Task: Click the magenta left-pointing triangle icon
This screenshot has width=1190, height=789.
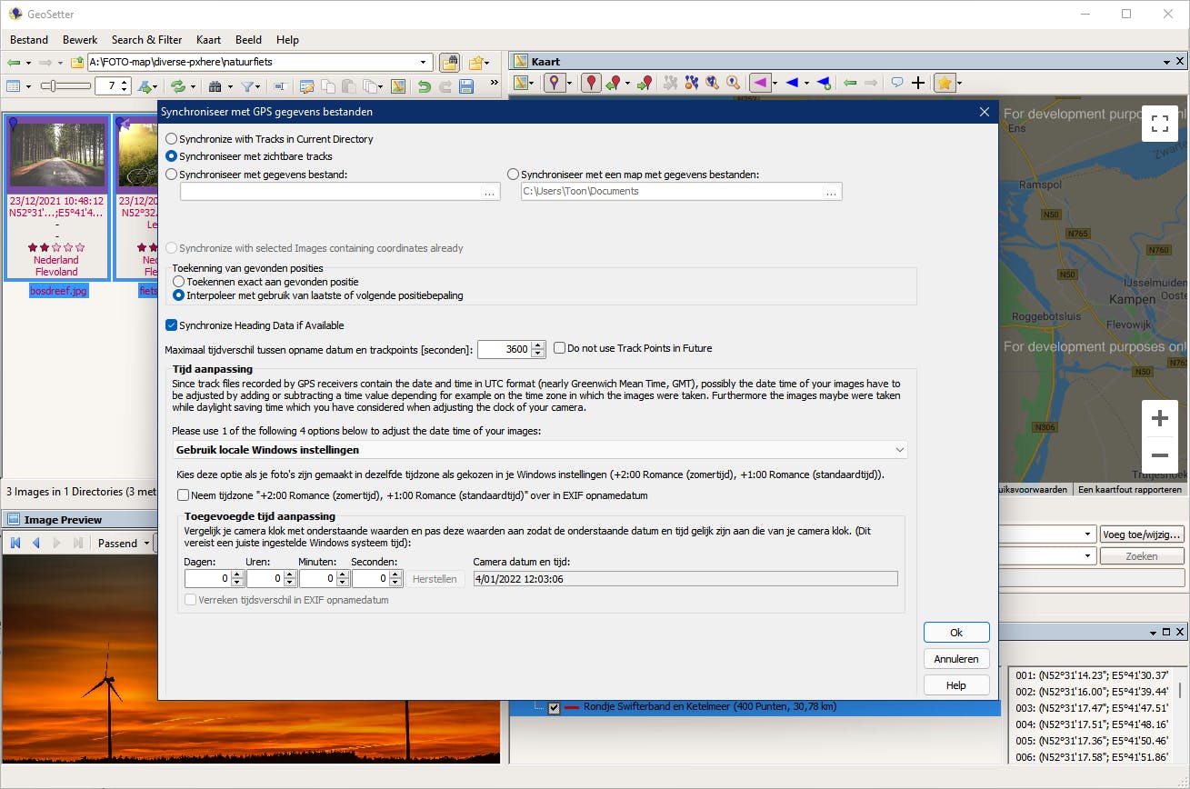Action: [x=761, y=83]
